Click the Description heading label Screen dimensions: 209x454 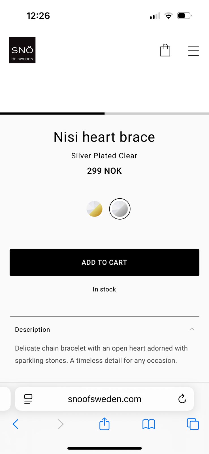[x=33, y=329]
